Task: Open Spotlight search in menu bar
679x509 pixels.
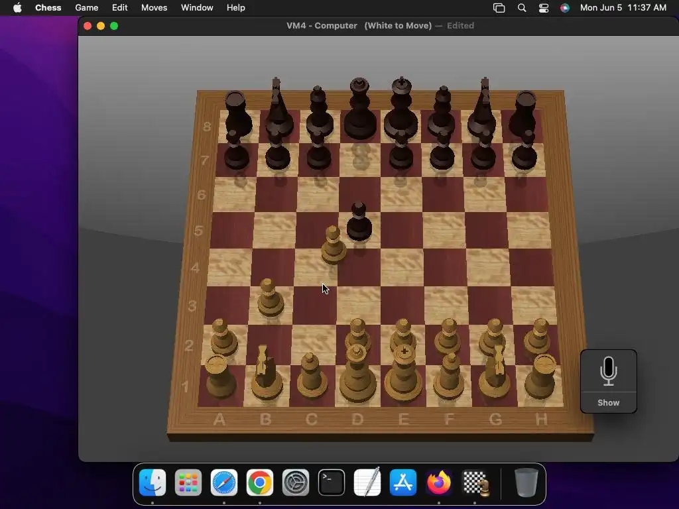Action: (522, 8)
